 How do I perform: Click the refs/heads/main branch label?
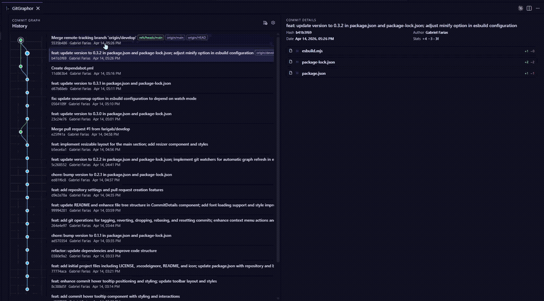coord(151,37)
